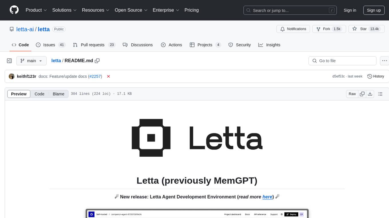
Task: Focus the Search or jump to field
Action: click(x=291, y=10)
